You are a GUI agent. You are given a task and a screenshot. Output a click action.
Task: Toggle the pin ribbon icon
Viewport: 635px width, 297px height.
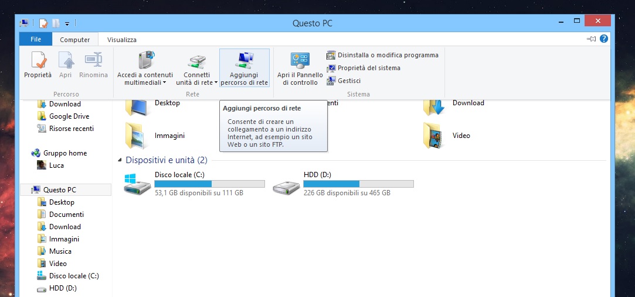pyautogui.click(x=590, y=39)
